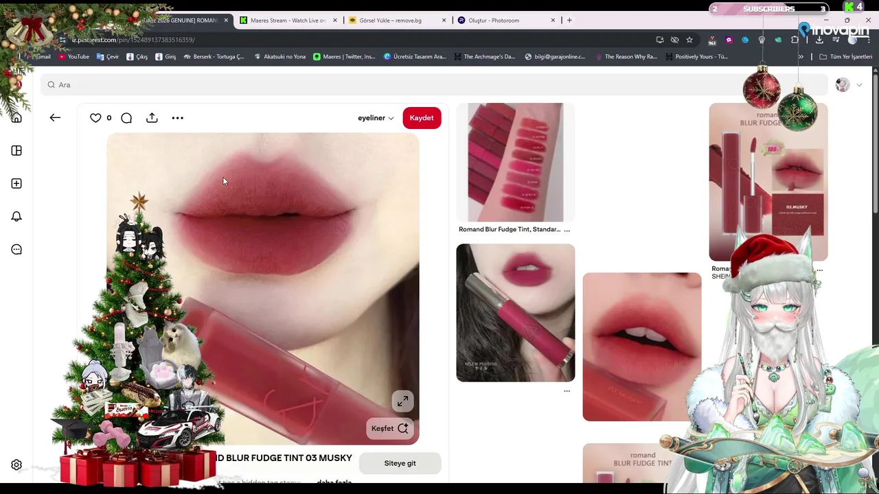Open a new browser tab with plus

569,20
